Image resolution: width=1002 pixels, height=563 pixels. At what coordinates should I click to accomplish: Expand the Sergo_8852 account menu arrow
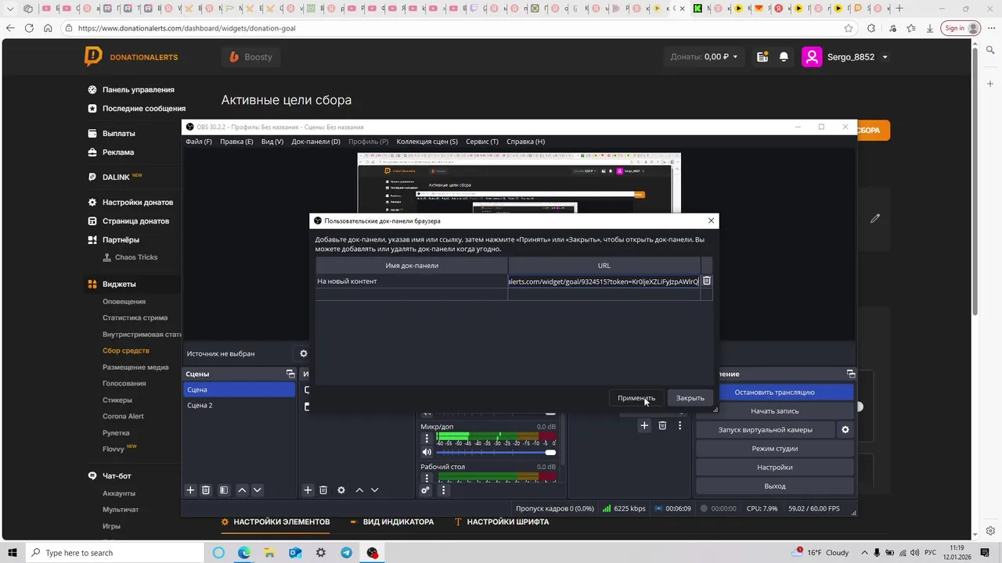[x=885, y=57]
